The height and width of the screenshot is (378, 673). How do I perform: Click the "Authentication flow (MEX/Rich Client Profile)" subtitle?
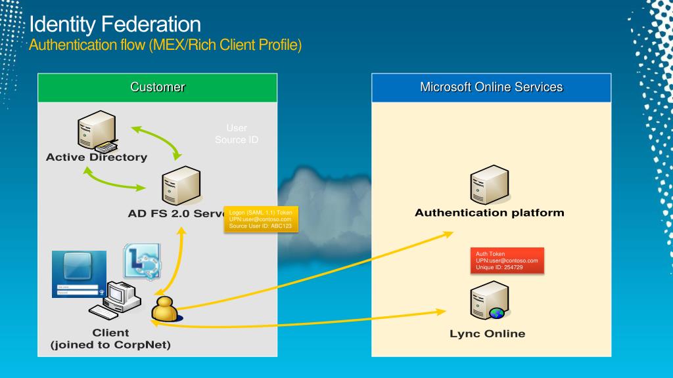[165, 45]
